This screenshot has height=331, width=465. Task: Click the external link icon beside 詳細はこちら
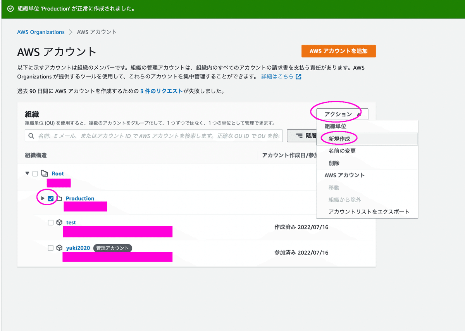pyautogui.click(x=298, y=76)
